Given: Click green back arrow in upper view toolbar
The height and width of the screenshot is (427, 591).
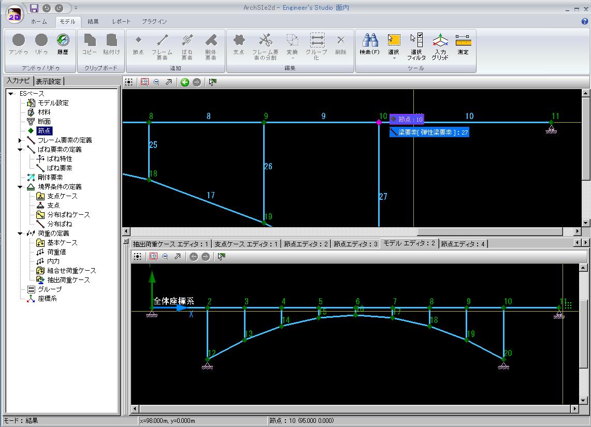Looking at the screenshot, I should point(185,82).
